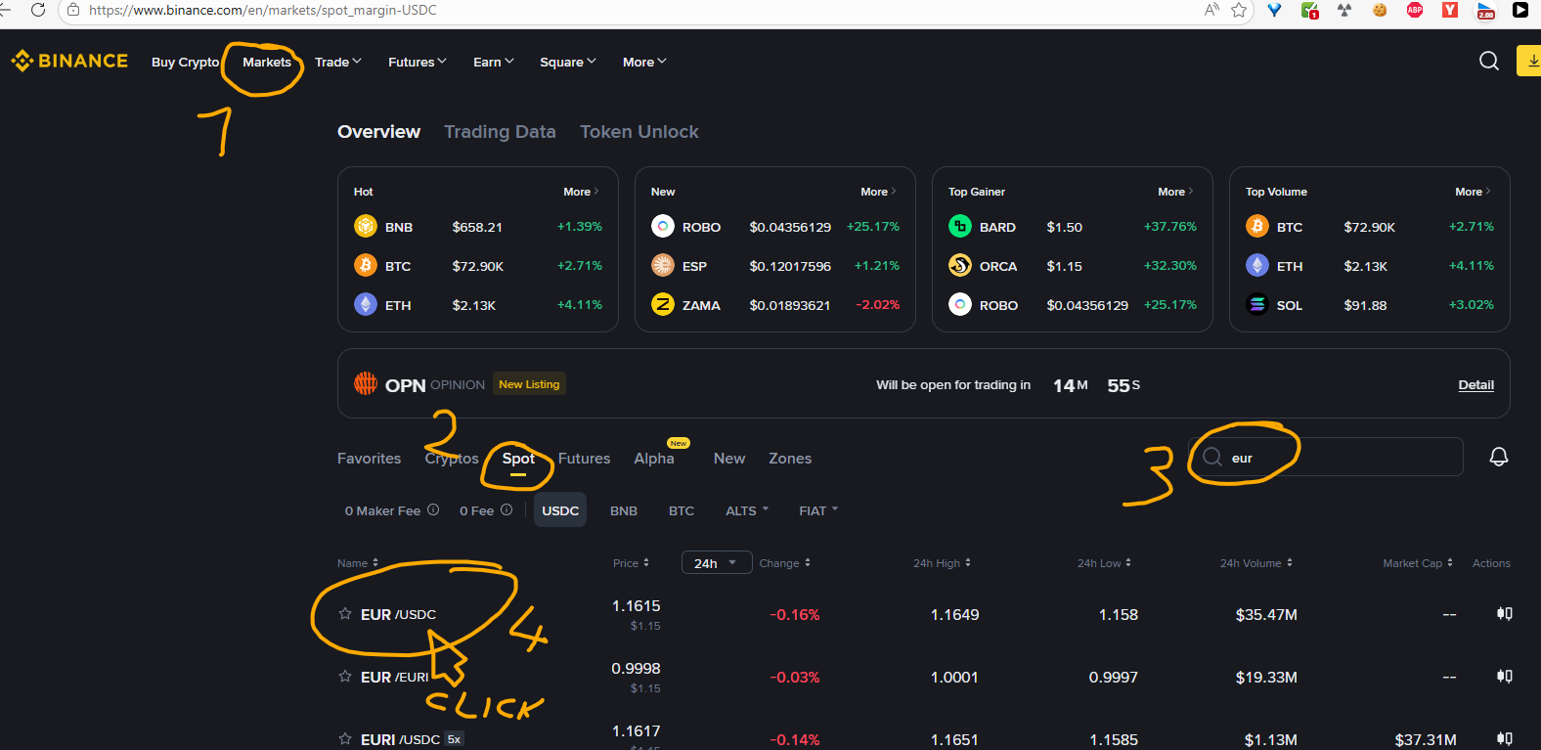Click More in the Top Gainer card
The image size is (1541, 750).
click(x=1174, y=192)
